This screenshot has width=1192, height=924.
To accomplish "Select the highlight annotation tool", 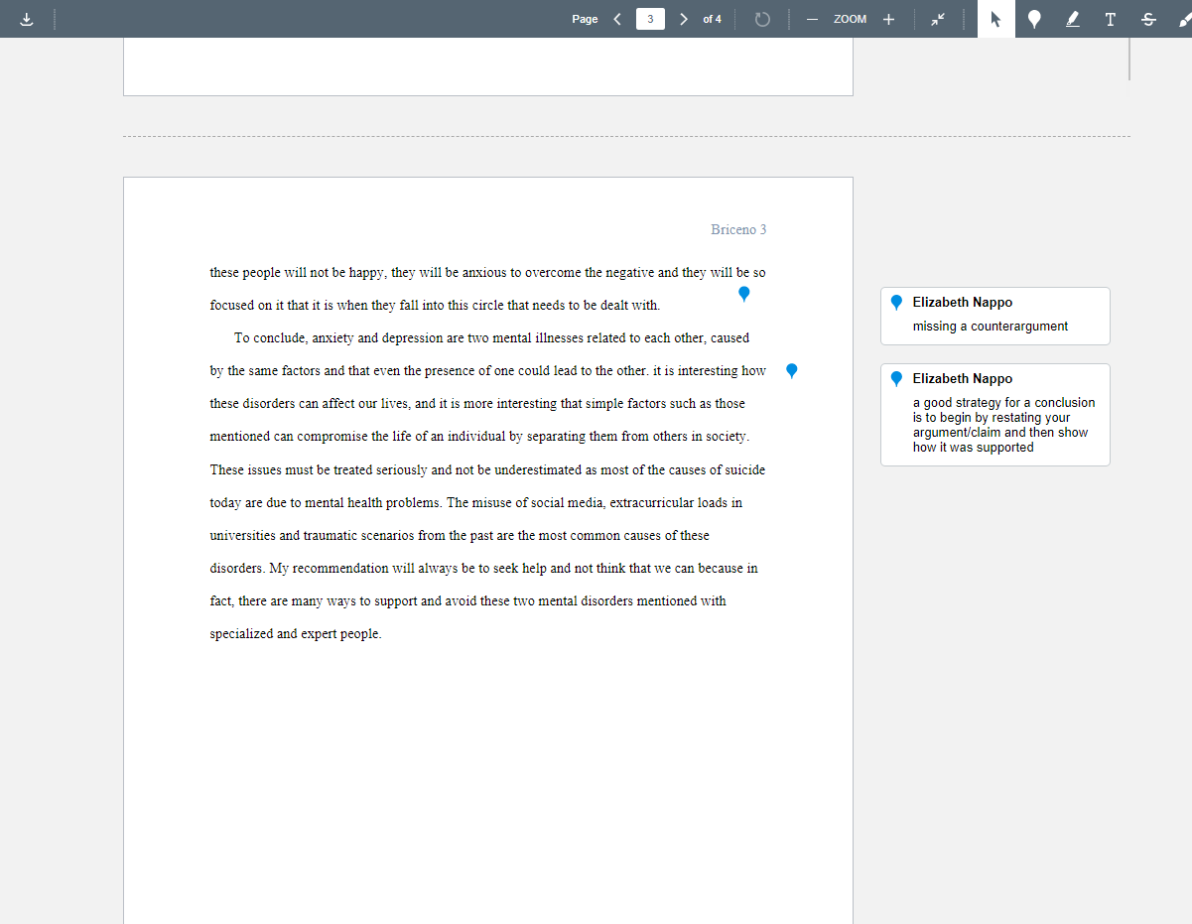I will coord(1073,19).
